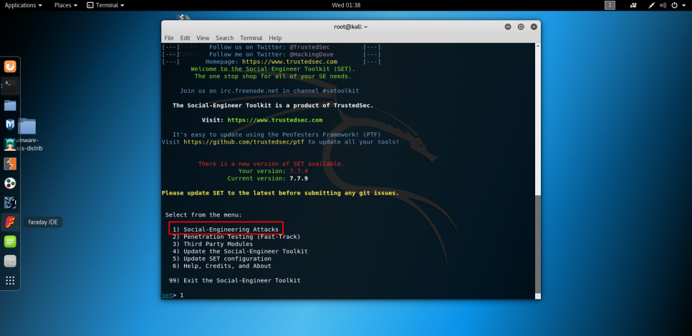
Task: Click 'Welcome to the Social-Engineer Toolkit (SET).' line
Action: pos(273,69)
